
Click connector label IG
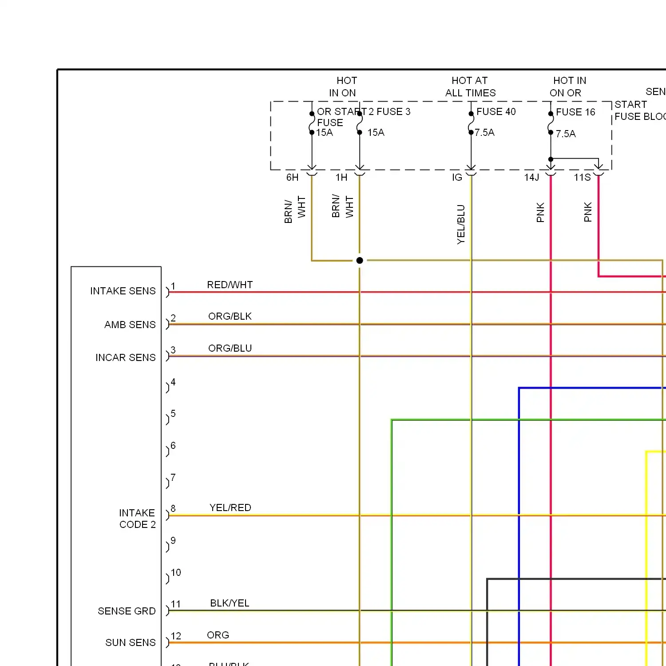(x=457, y=177)
